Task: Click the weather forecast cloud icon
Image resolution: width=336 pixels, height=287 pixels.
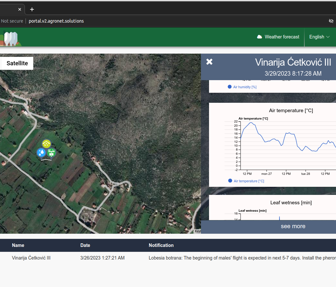Action: click(x=259, y=37)
